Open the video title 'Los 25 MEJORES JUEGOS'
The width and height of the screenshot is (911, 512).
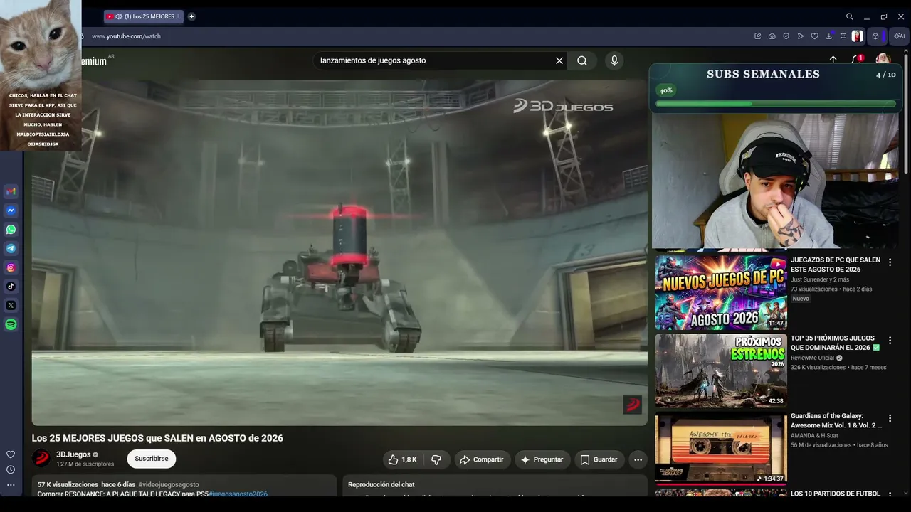[x=157, y=438]
